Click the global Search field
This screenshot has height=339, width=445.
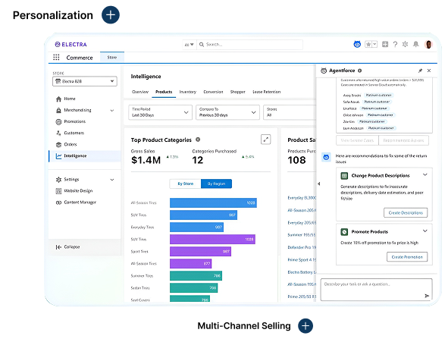pos(249,45)
